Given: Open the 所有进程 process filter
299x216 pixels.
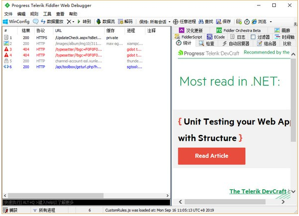Looking at the screenshot, I should click(44, 210).
